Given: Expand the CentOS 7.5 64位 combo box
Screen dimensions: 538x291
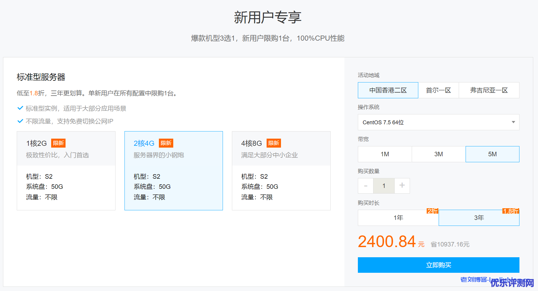Looking at the screenshot, I should pyautogui.click(x=434, y=122).
